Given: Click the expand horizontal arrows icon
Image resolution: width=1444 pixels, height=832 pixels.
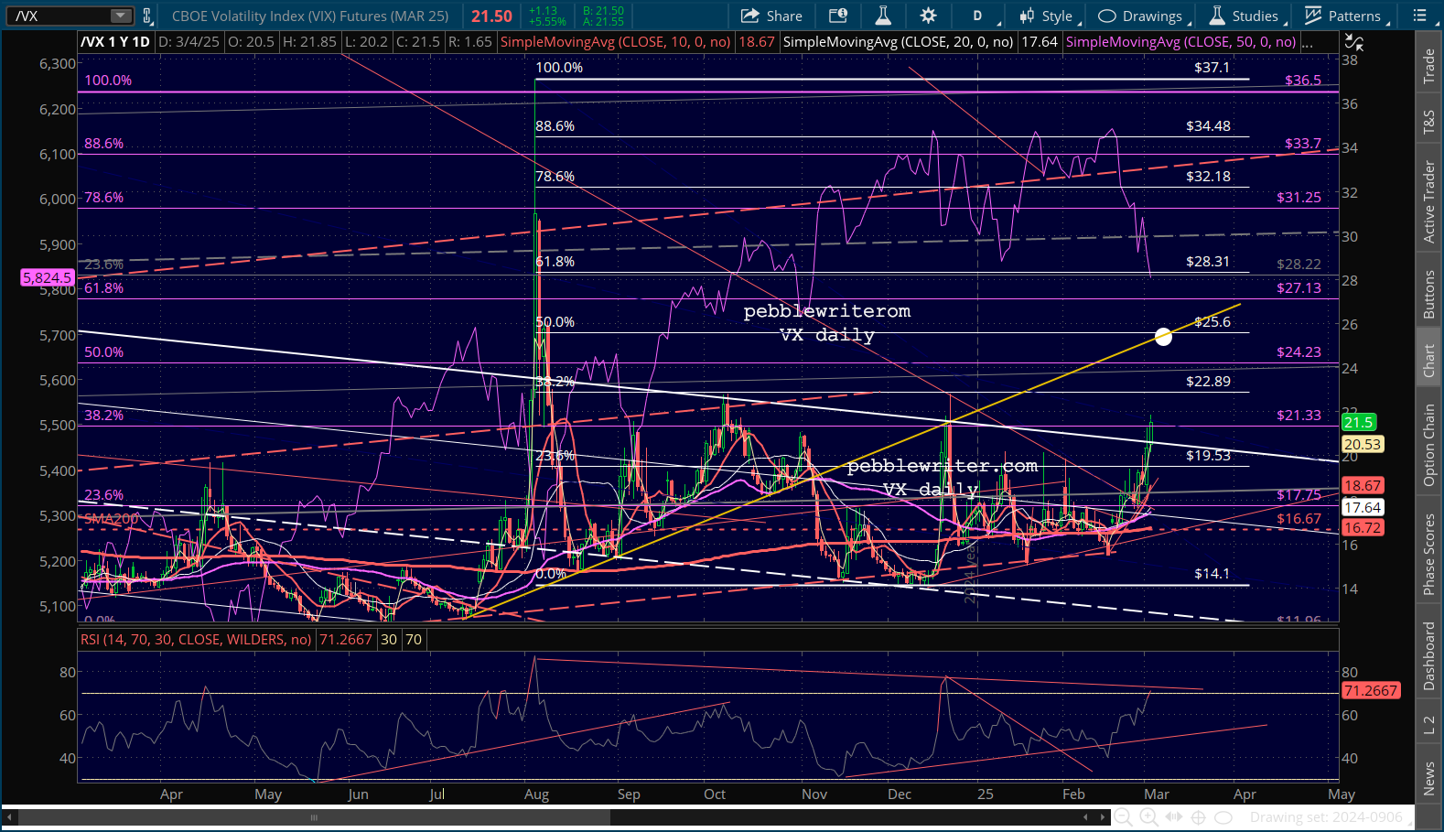Looking at the screenshot, I should coord(1174,817).
